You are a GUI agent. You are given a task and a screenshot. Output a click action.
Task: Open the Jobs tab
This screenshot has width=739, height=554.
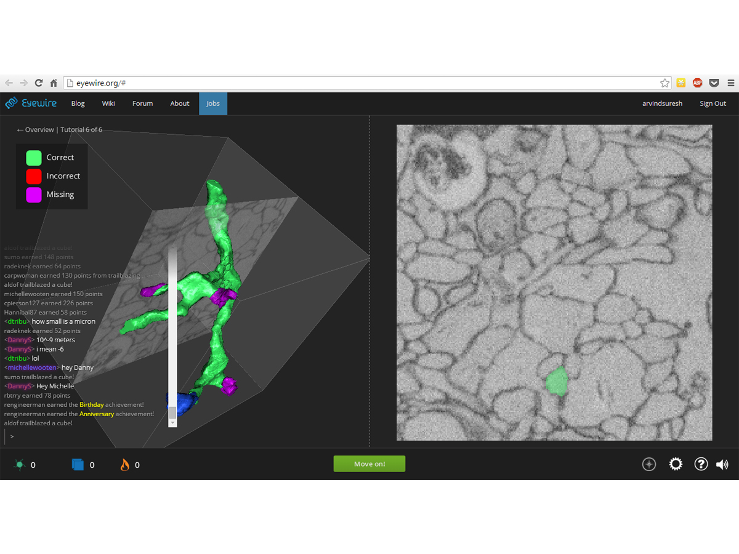[213, 103]
